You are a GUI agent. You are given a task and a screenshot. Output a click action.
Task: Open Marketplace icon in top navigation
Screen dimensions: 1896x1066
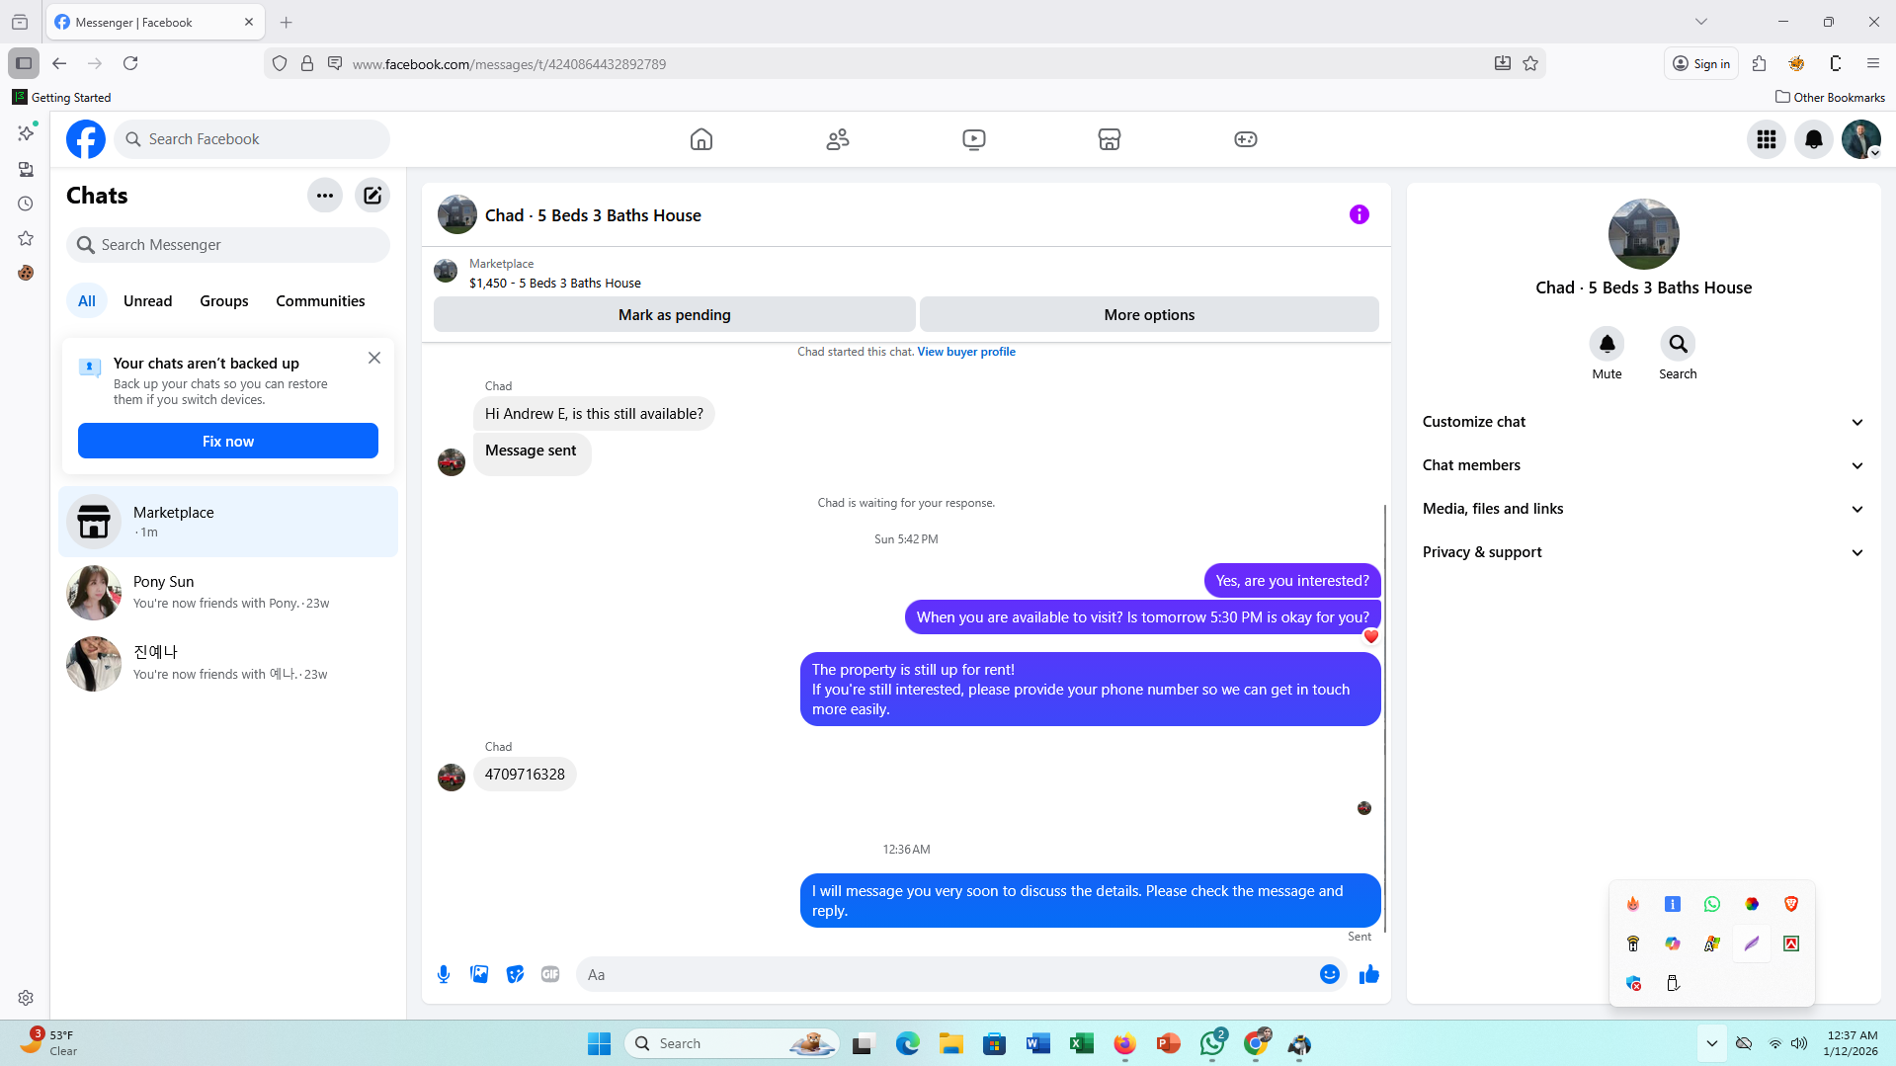[x=1110, y=139]
